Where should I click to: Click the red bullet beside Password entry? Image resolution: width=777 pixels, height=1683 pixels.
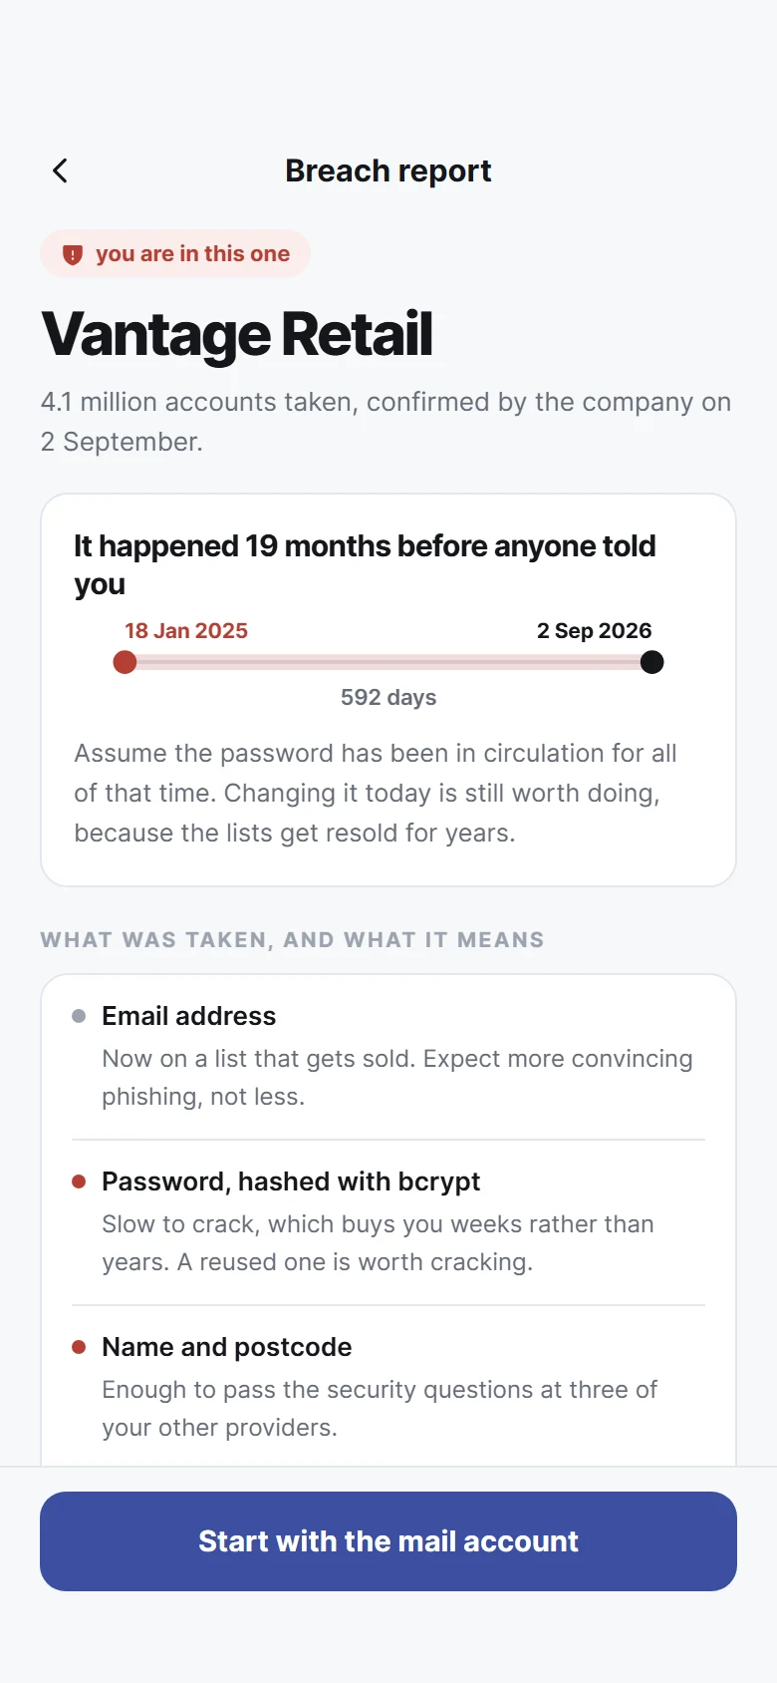click(x=79, y=1181)
